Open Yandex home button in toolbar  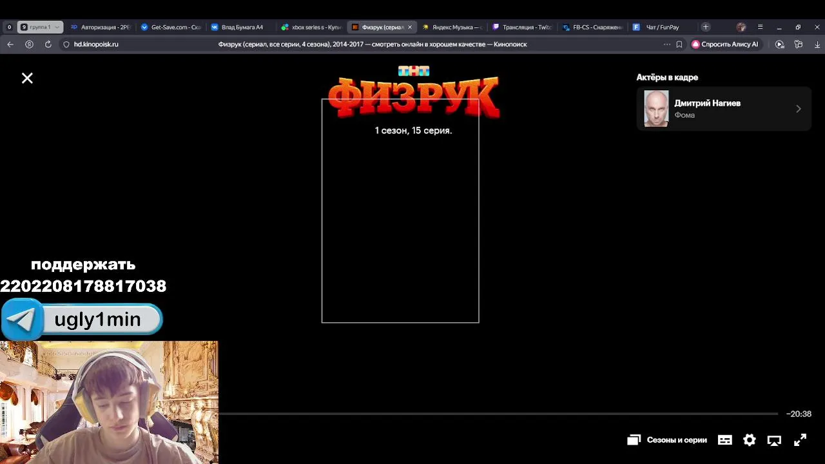click(29, 44)
